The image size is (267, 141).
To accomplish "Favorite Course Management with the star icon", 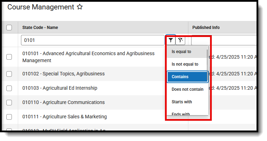I will [80, 7].
